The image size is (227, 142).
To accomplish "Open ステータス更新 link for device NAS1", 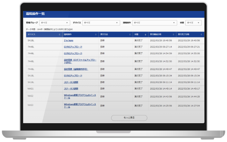I will tap(71, 88).
